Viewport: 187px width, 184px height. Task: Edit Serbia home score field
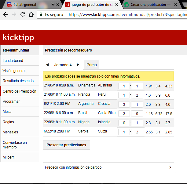pyautogui.click(x=124, y=132)
